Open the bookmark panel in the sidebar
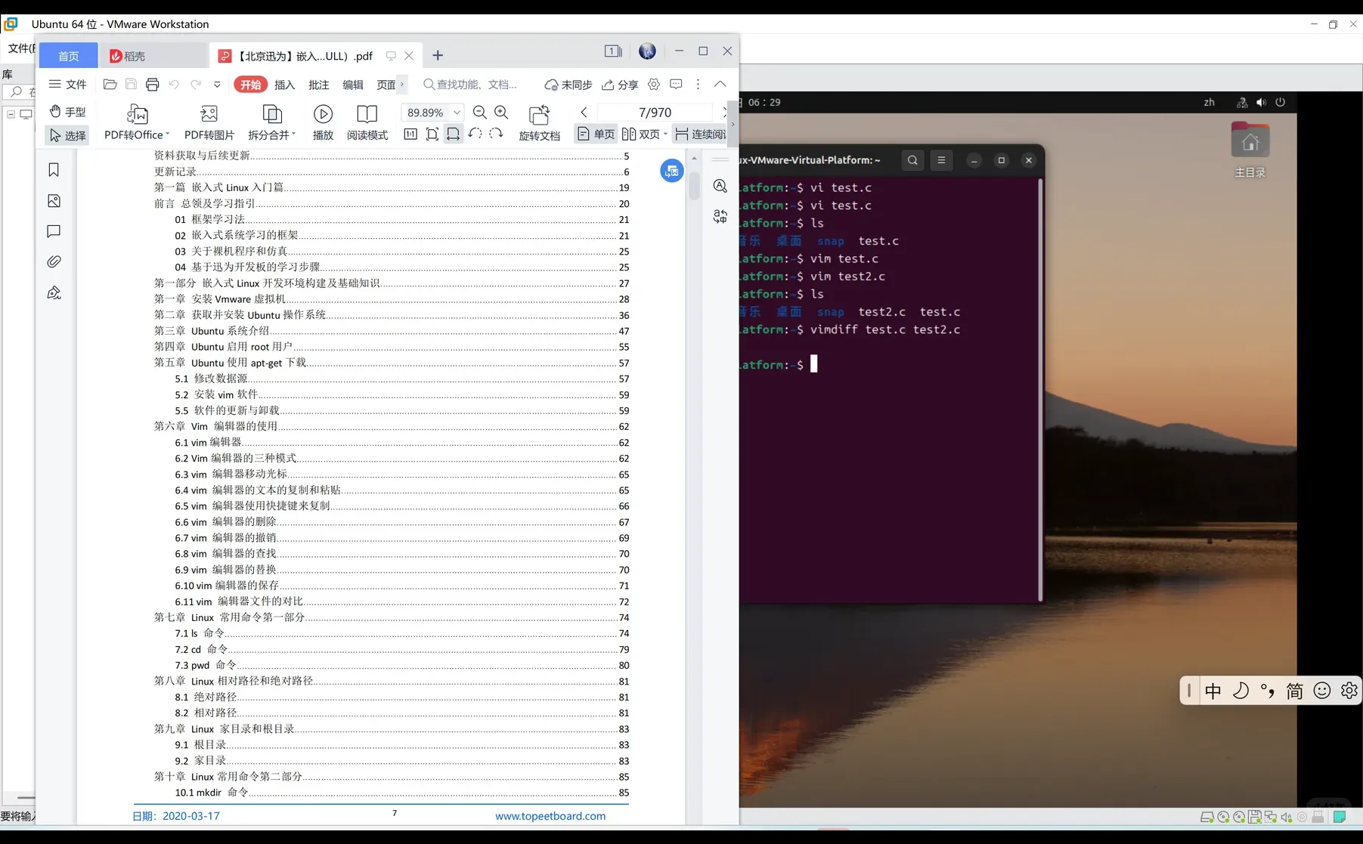The image size is (1363, 844). [54, 170]
